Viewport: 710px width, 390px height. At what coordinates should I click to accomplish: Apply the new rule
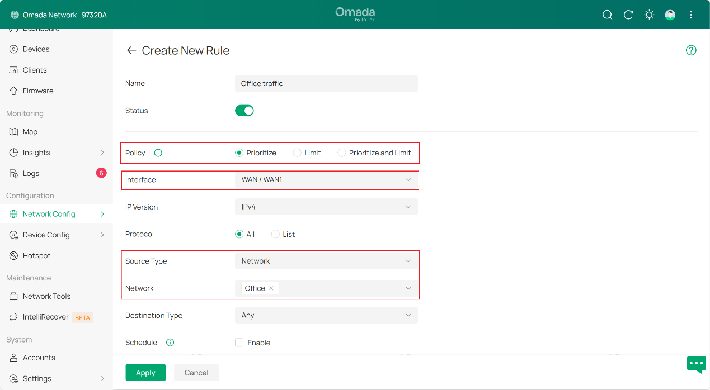pyautogui.click(x=145, y=372)
